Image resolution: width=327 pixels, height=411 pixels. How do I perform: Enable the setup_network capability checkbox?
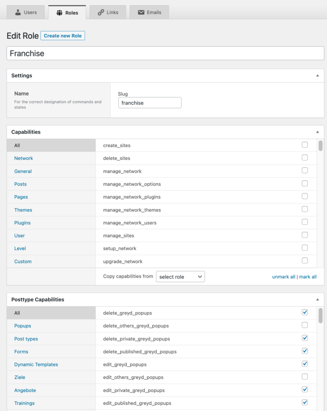point(305,248)
